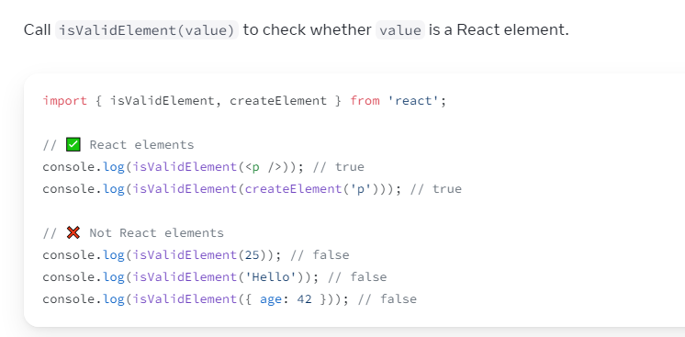Click the number 25 argument
Image resolution: width=685 pixels, height=337 pixels.
253,255
